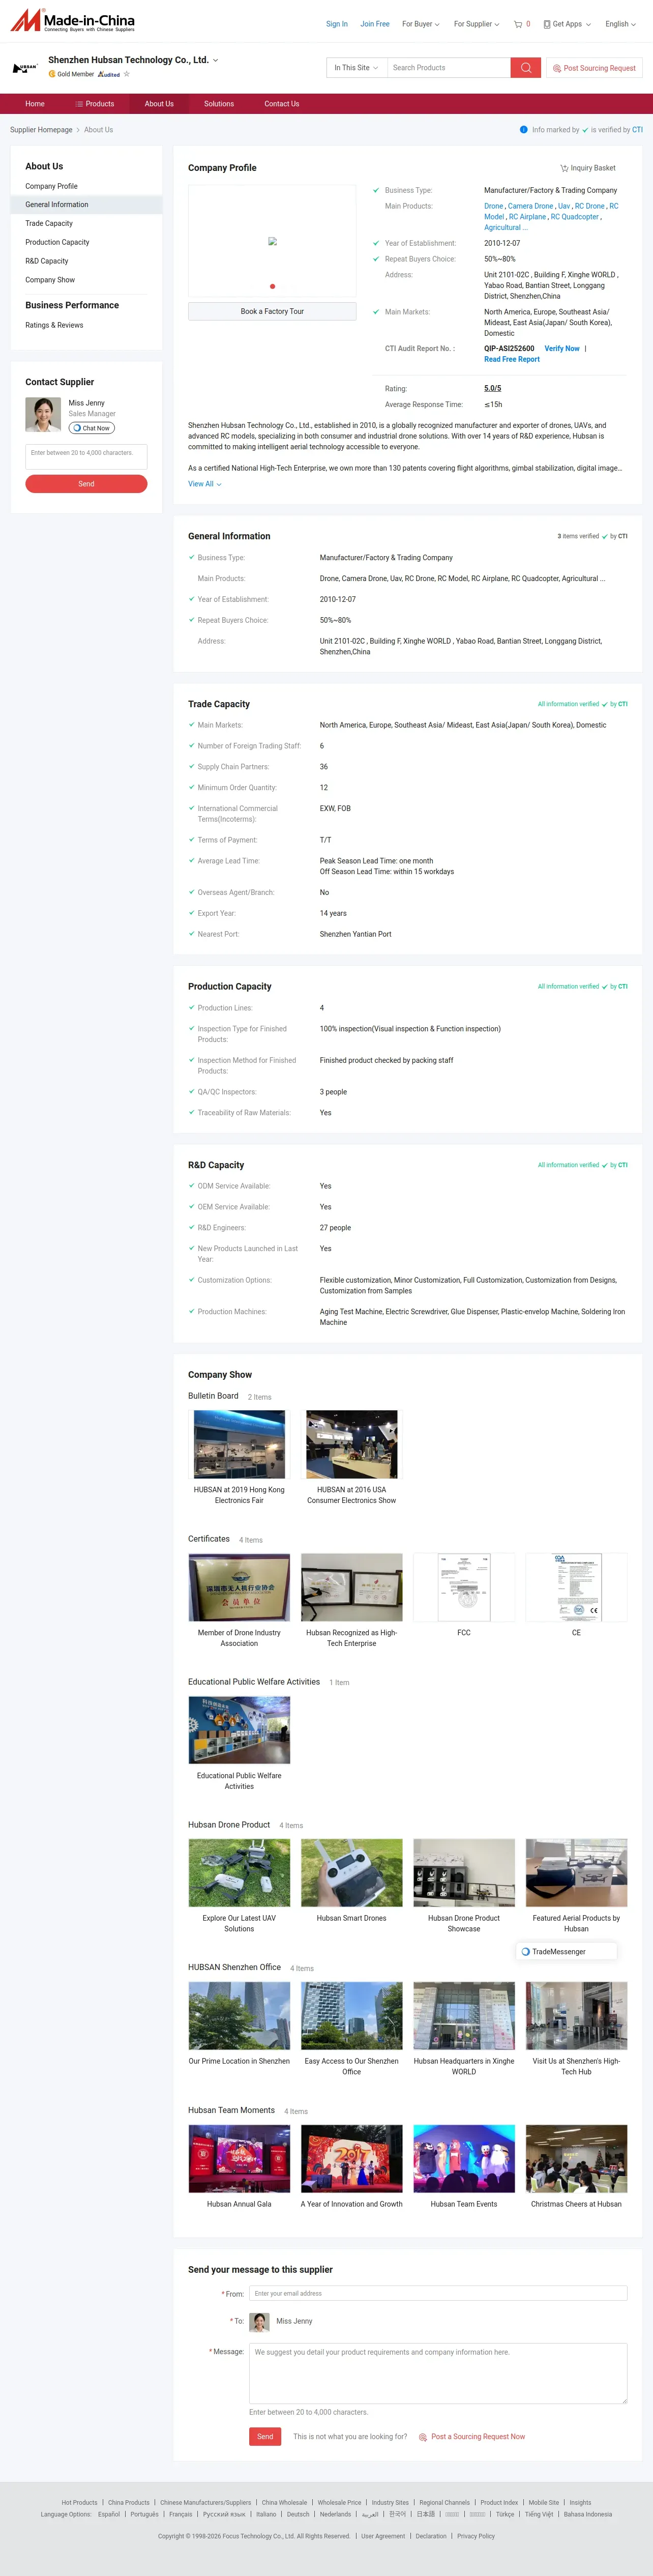
Task: Click the blue info icon by verification note
Action: point(524,130)
